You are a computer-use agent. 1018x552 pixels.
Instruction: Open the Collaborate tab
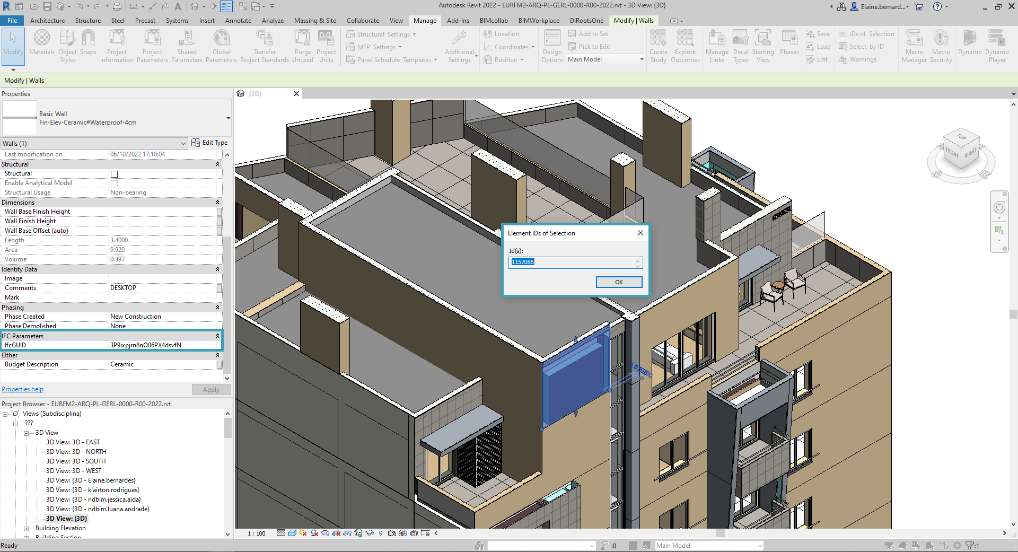point(362,21)
